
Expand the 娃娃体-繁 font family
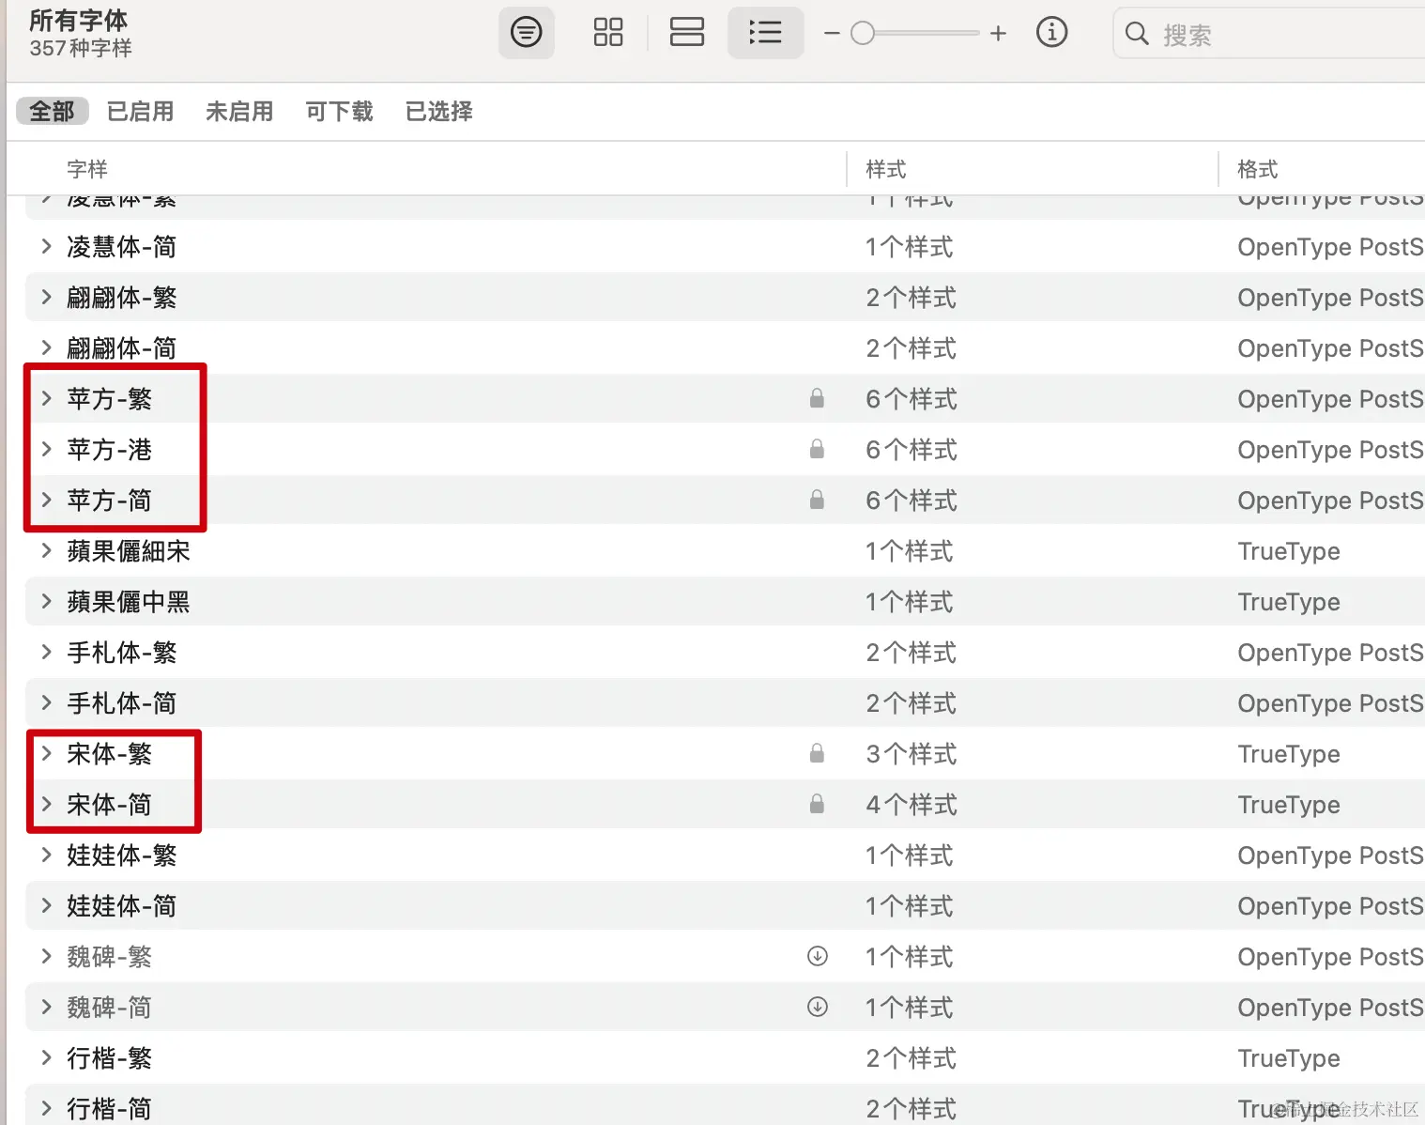pyautogui.click(x=46, y=855)
